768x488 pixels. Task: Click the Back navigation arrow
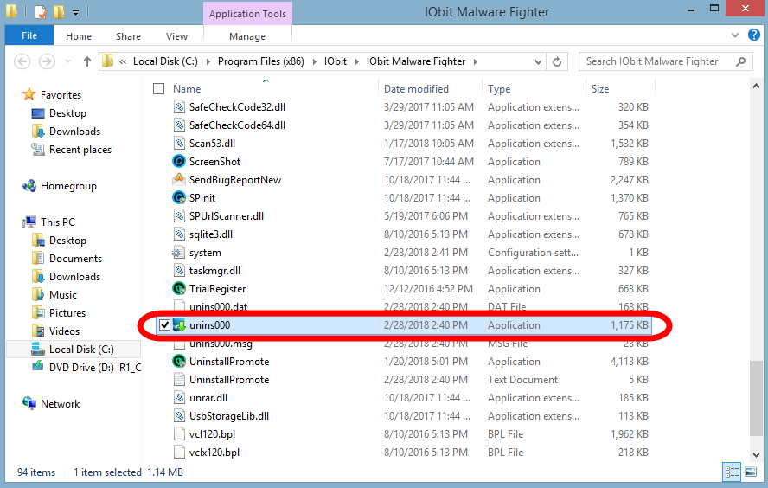point(22,61)
